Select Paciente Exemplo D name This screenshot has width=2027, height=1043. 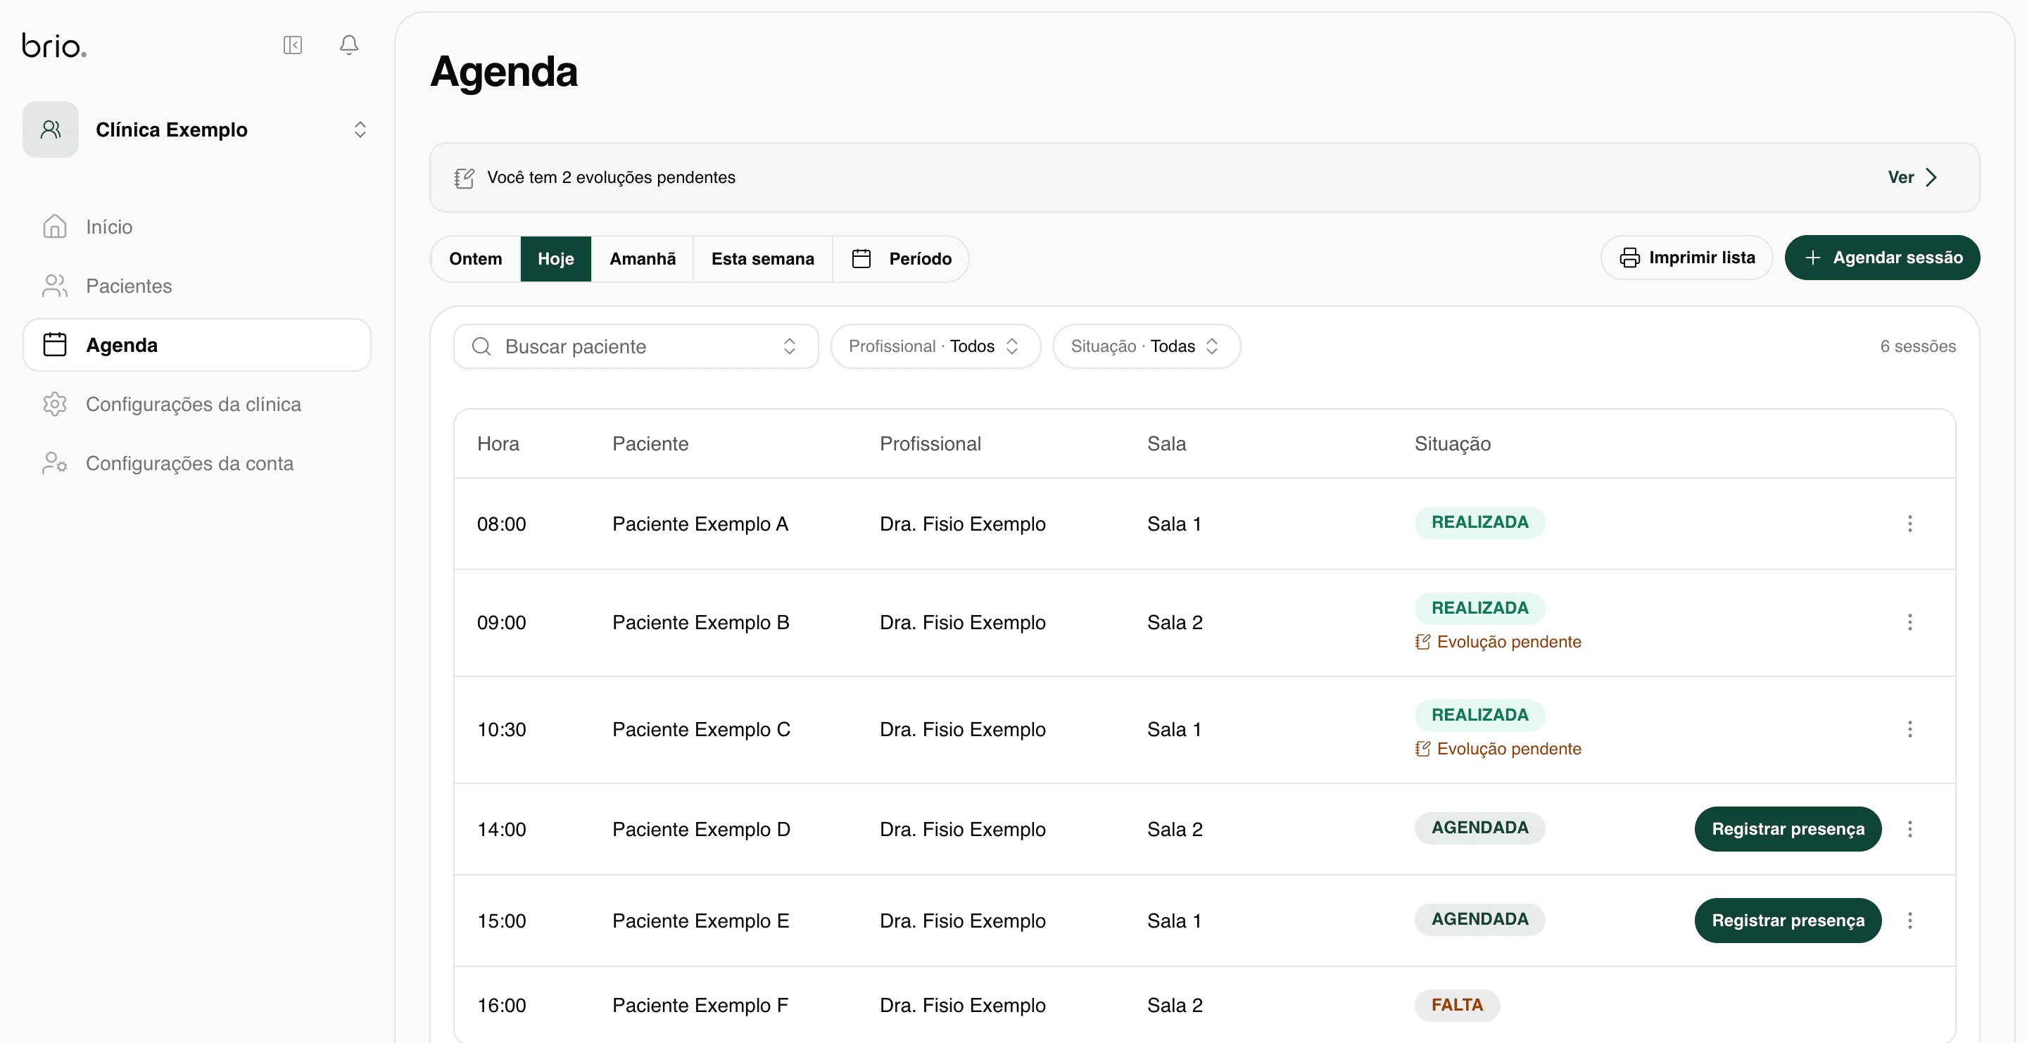pos(701,829)
